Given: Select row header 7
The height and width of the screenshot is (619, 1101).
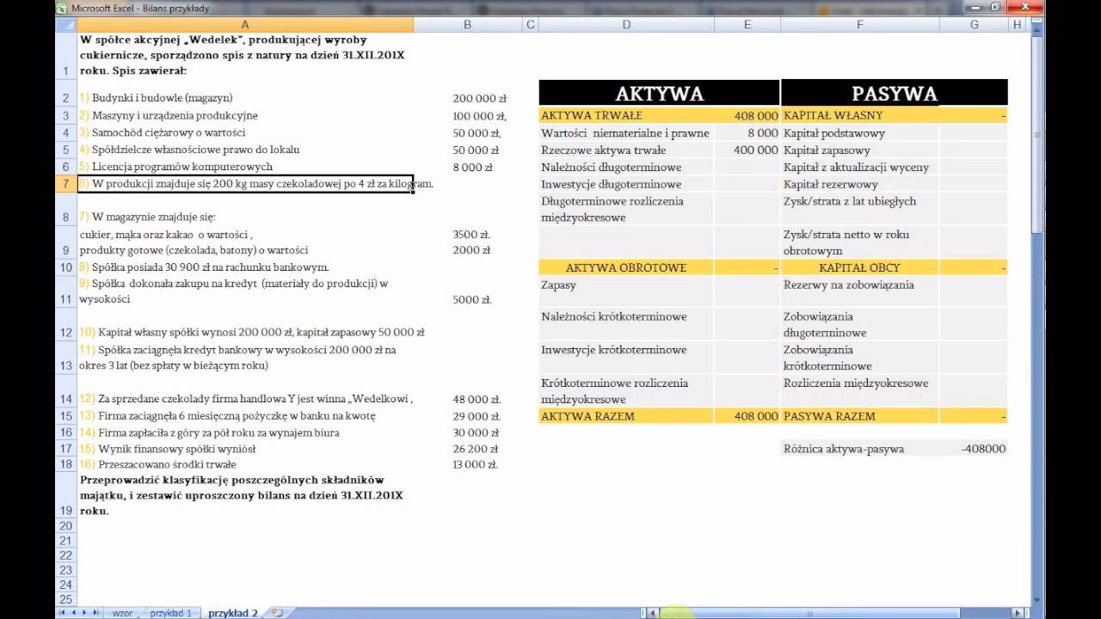Looking at the screenshot, I should pos(65,183).
